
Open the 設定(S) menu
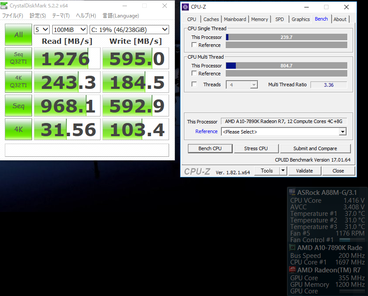click(x=38, y=16)
